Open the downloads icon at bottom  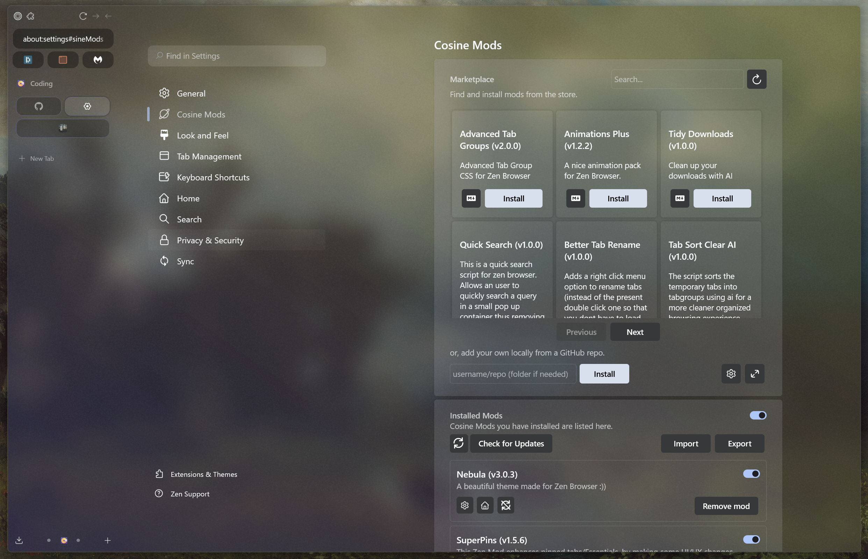(x=19, y=540)
